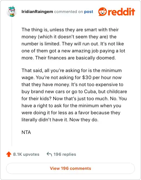Click IridianRaingem's avatar image
This screenshot has width=141, height=180.
12,12
